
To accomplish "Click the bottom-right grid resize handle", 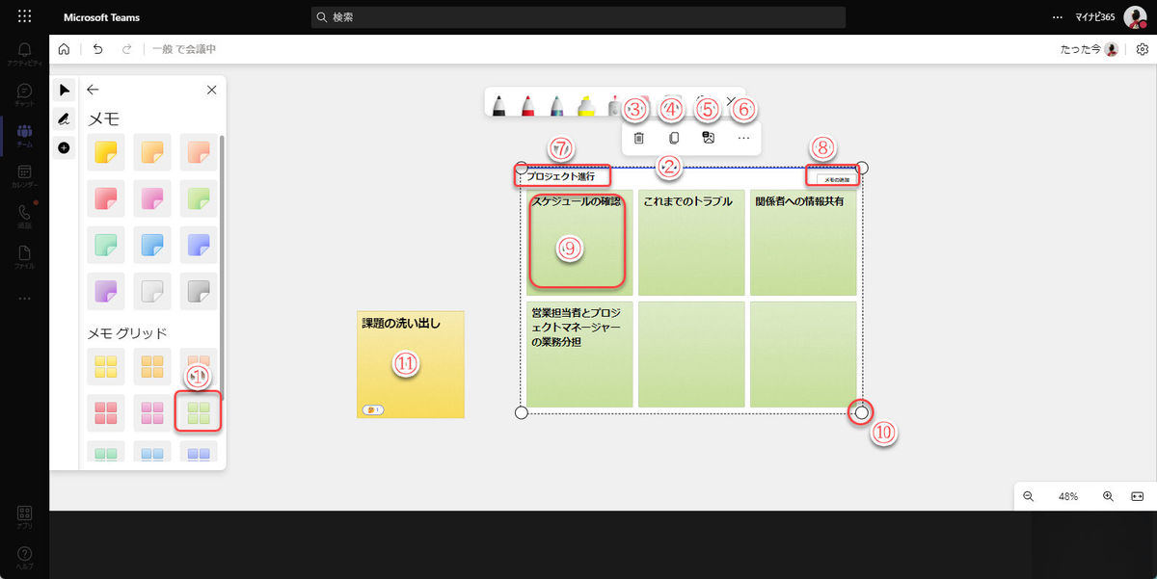I will click(862, 413).
